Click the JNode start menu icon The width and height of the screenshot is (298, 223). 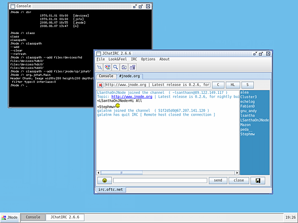(x=4, y=217)
